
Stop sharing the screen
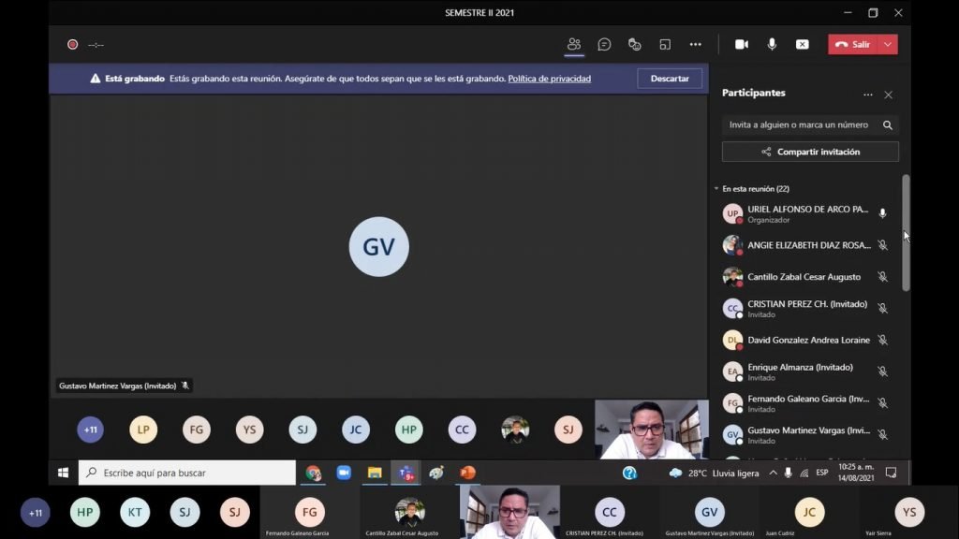802,44
